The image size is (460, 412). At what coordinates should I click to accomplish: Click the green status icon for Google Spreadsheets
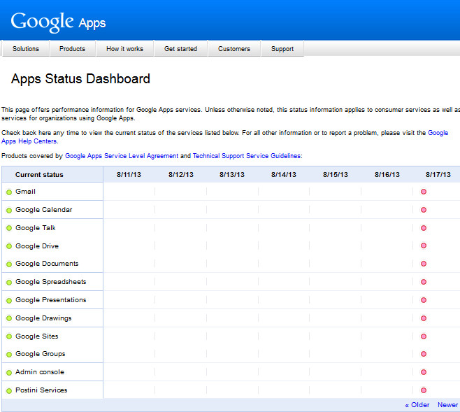(9, 283)
